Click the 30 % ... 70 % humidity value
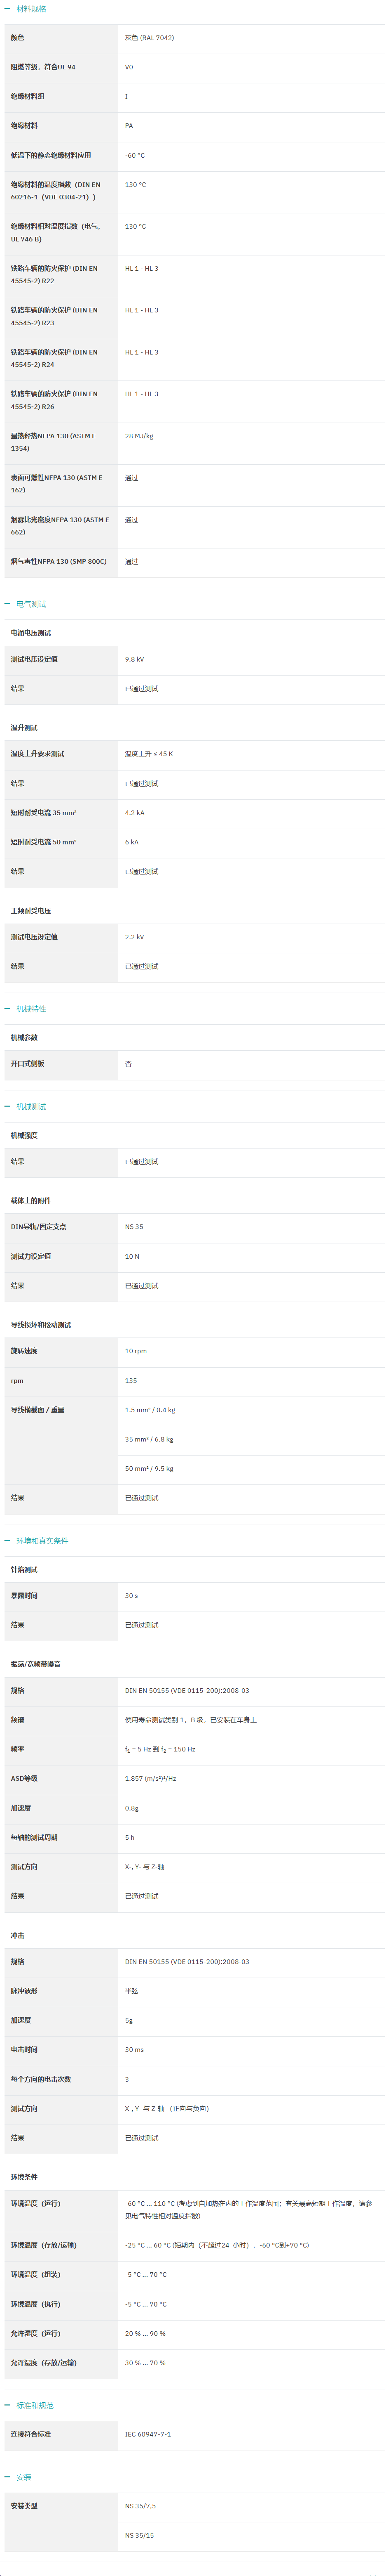The height and width of the screenshot is (2576, 386). (145, 2363)
